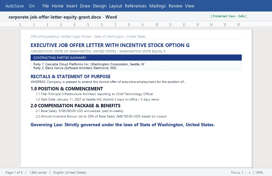Click ruler mark 16
272x176 pixels.
click(239, 24)
